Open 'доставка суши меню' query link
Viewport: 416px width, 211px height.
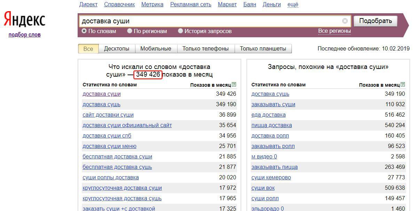click(x=109, y=146)
